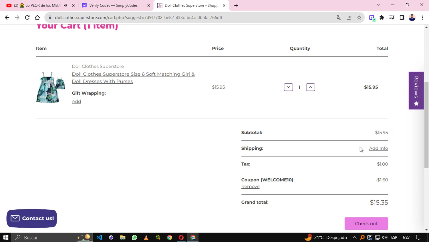This screenshot has width=429, height=242.
Task: Add gift wrapping to the item
Action: (76, 101)
